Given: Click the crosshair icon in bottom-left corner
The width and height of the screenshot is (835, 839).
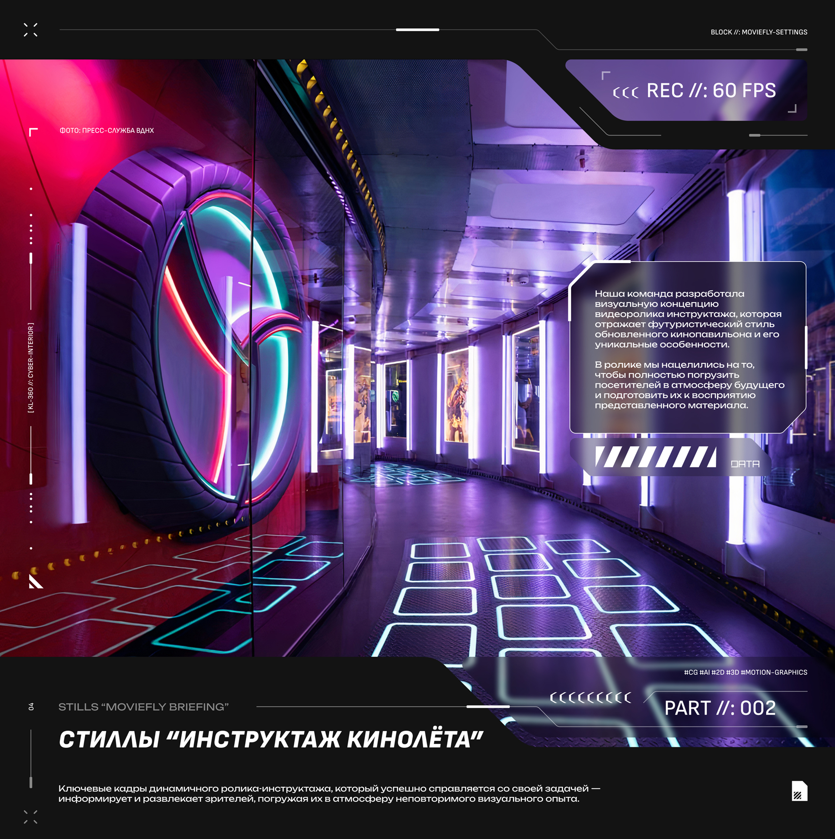Looking at the screenshot, I should tap(30, 817).
